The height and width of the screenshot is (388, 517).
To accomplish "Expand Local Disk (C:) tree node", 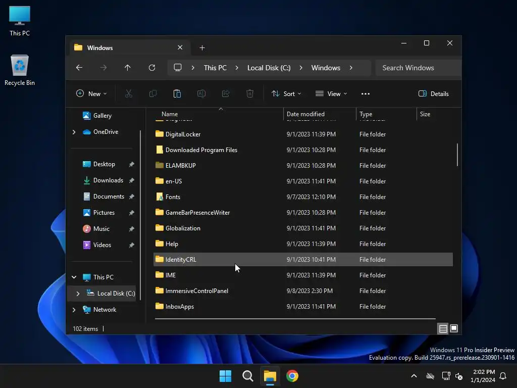I will point(78,294).
